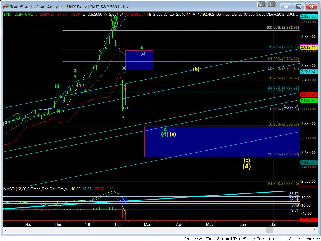
Task: Click the 2,600.81 price level label
Action: (x=291, y=106)
